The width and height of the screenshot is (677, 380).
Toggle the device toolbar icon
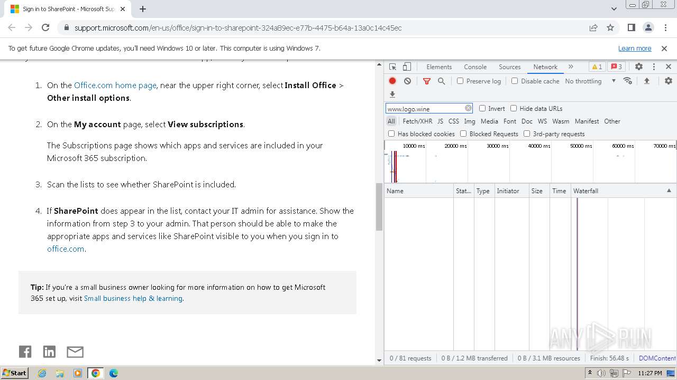(407, 67)
